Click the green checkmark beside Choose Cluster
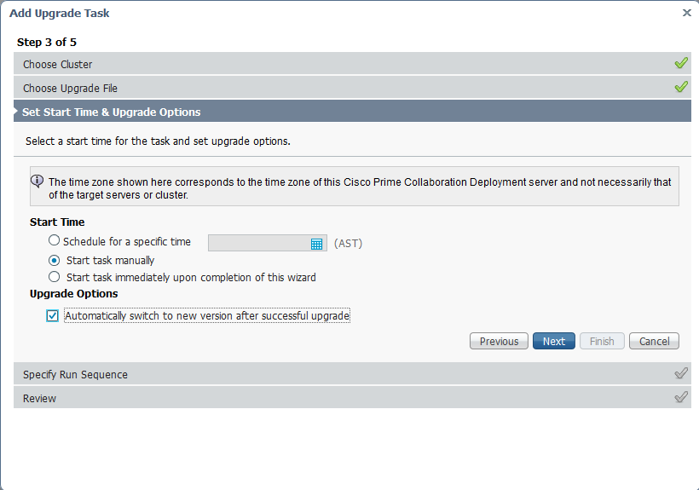Image resolution: width=699 pixels, height=490 pixels. pos(680,63)
